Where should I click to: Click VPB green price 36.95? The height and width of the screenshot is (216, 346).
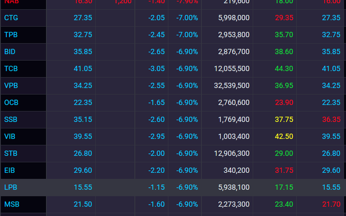pos(284,86)
